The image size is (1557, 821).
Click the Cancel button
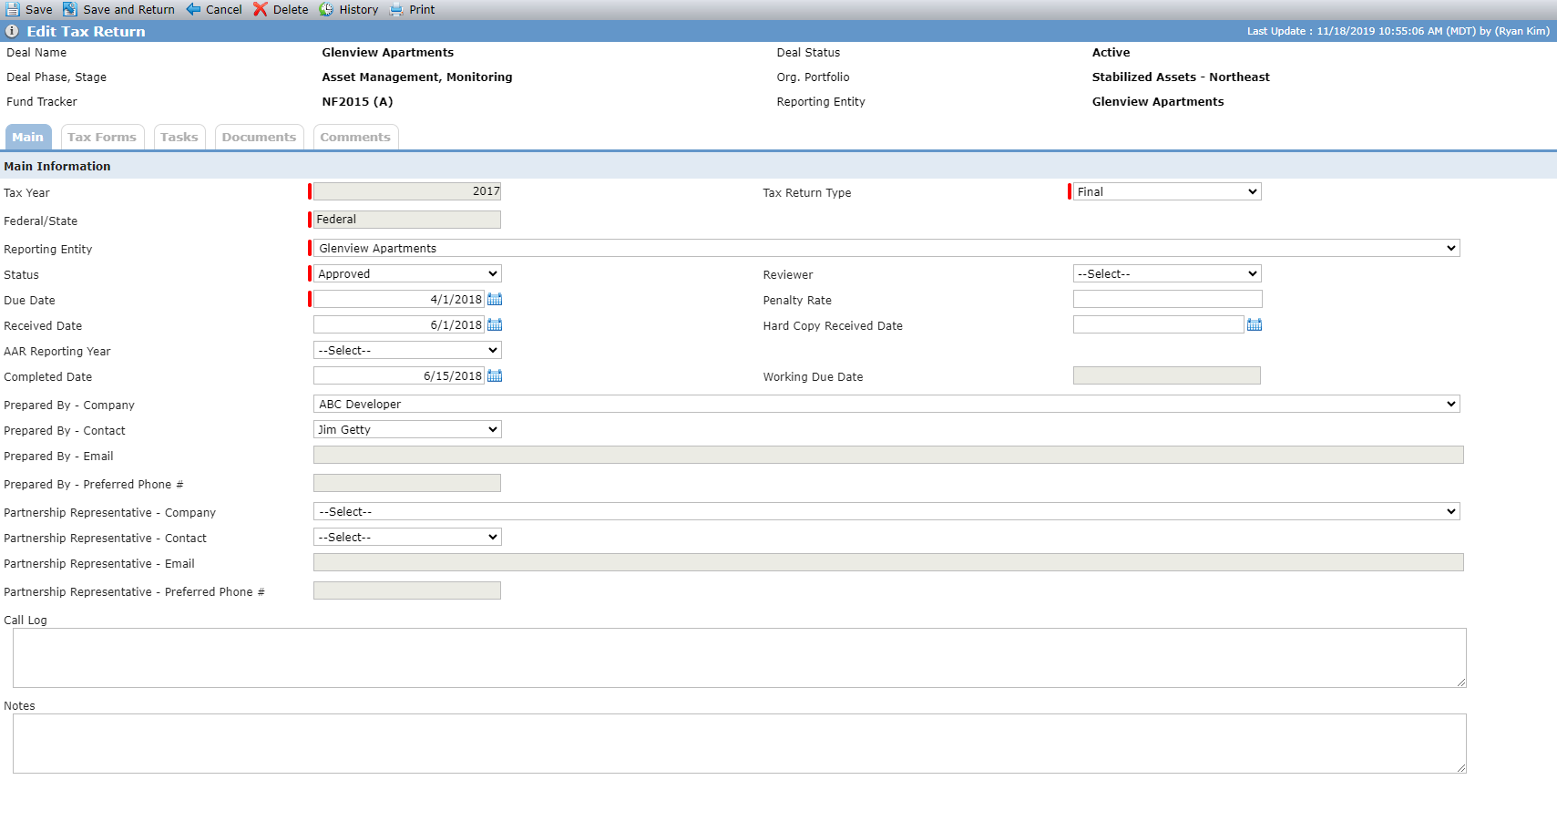tap(224, 9)
